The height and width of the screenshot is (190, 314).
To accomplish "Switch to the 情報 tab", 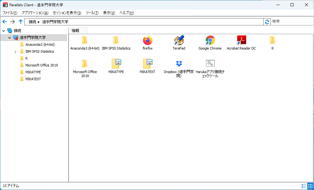I will [78, 30].
